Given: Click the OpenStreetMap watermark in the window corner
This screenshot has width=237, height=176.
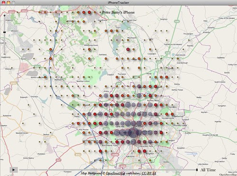Looking at the screenshot, I should [x=228, y=175].
